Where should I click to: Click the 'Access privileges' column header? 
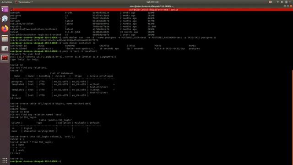102,76
